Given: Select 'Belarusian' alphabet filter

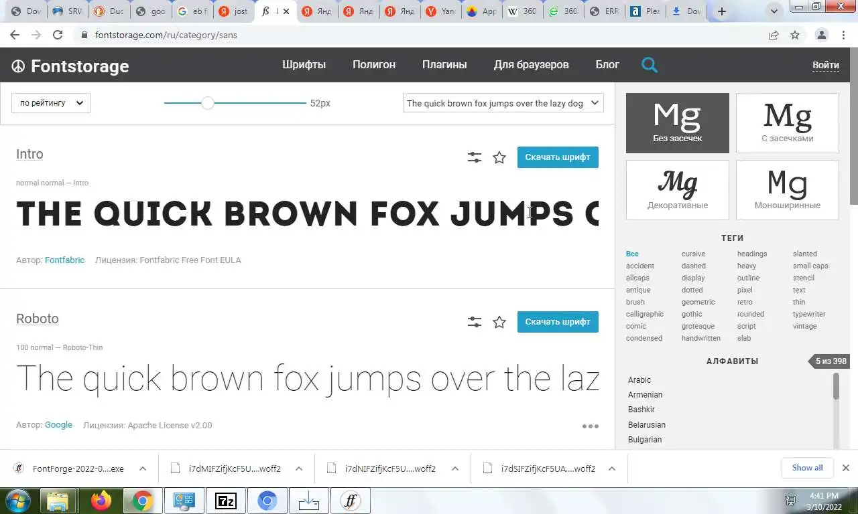Looking at the screenshot, I should tap(647, 425).
